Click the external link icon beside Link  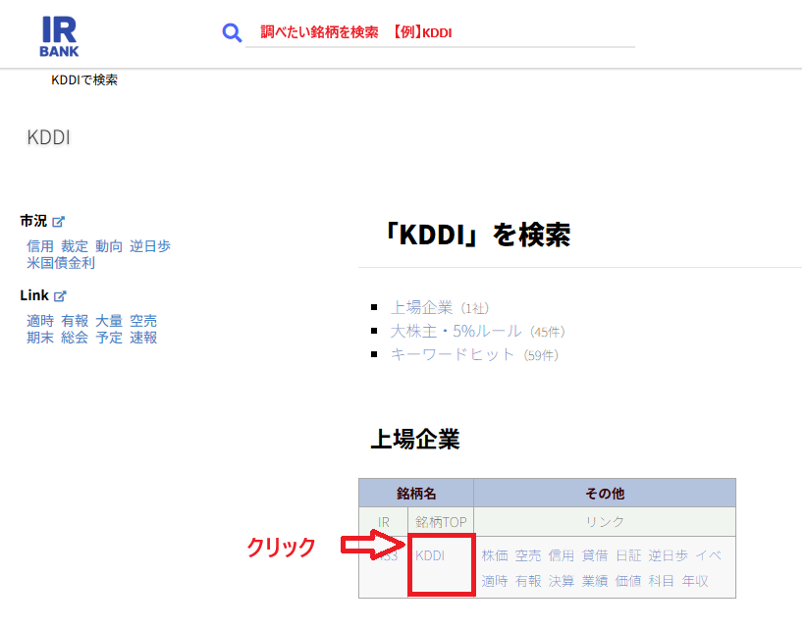pos(61,296)
